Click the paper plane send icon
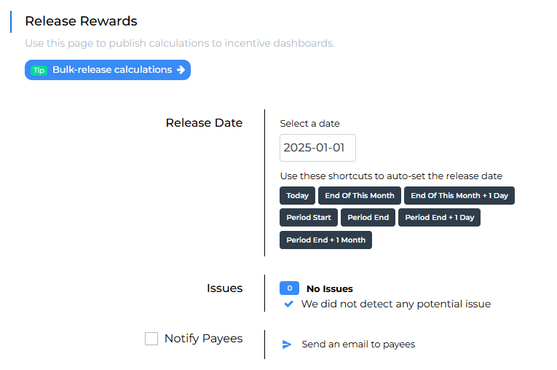Viewport: 557px width, 370px height. 287,345
